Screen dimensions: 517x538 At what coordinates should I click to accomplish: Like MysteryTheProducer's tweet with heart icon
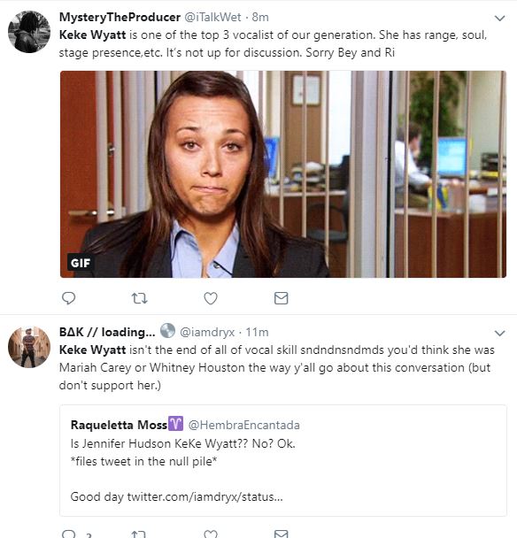(x=211, y=298)
